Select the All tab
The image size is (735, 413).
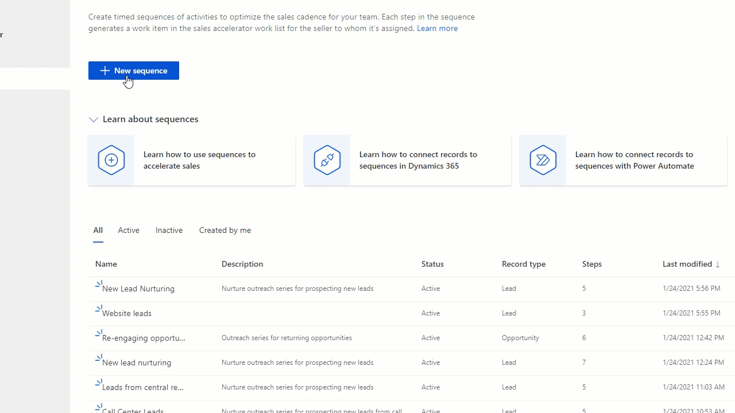[x=98, y=230]
